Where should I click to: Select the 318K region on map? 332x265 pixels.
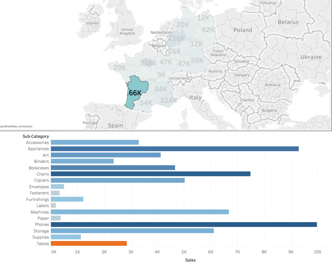pos(148,63)
